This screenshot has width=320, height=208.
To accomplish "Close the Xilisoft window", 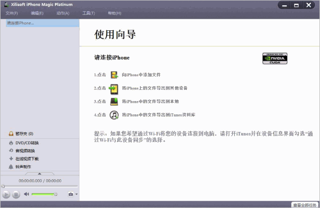I will [x=309, y=5].
